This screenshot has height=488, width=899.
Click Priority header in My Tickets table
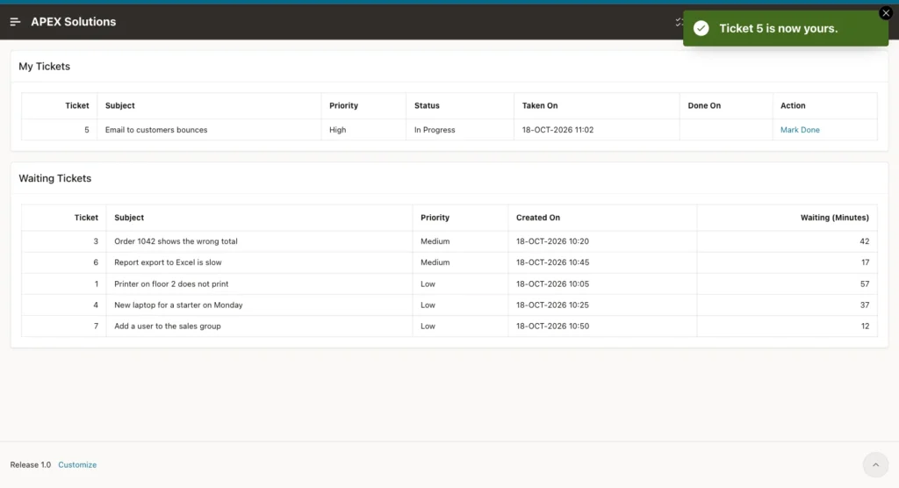tap(343, 105)
